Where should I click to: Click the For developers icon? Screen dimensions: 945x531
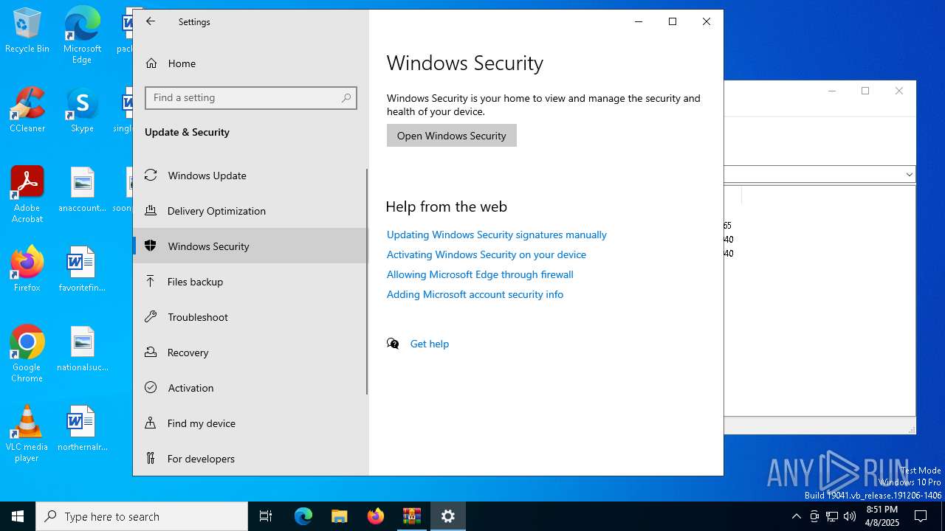(x=151, y=459)
